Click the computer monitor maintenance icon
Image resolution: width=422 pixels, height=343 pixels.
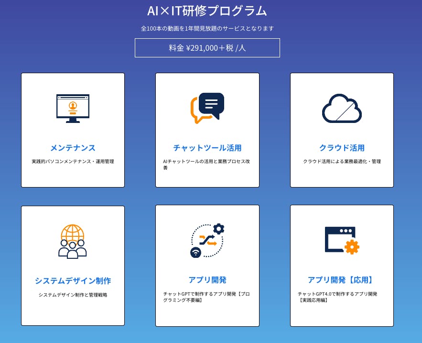click(73, 109)
